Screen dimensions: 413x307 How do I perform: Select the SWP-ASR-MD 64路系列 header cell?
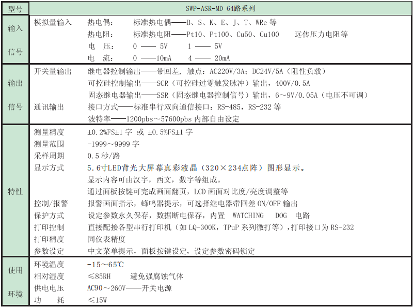219,7
